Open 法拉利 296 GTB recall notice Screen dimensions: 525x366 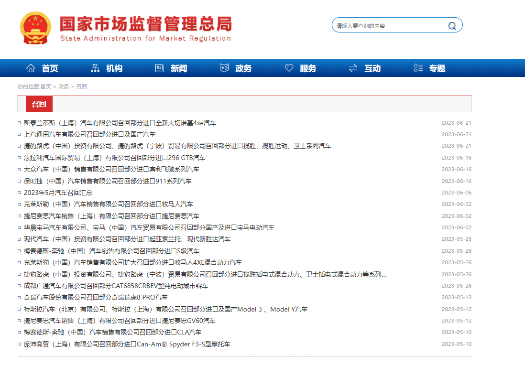coord(114,158)
